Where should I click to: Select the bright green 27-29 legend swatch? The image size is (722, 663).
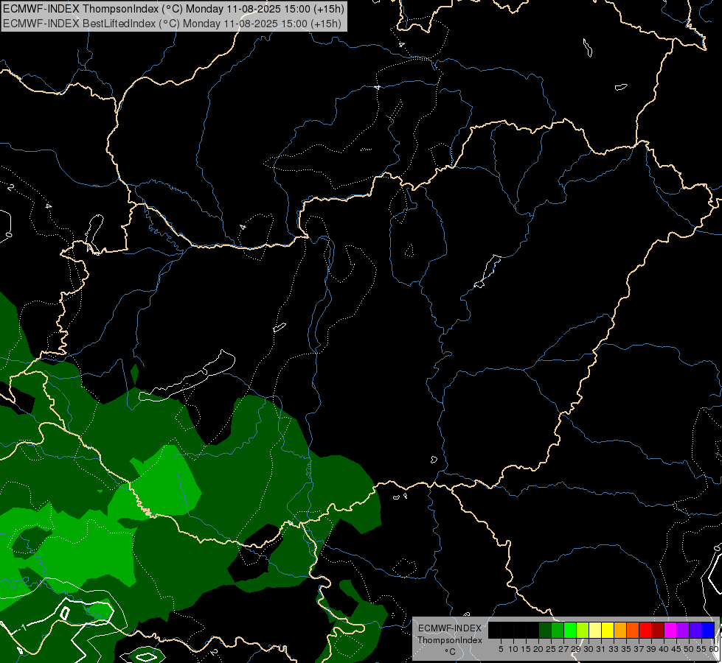tap(570, 631)
